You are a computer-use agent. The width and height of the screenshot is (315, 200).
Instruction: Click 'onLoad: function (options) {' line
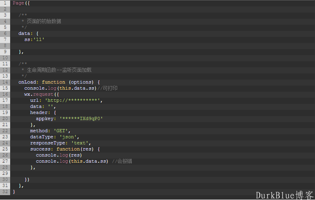tap(59, 82)
